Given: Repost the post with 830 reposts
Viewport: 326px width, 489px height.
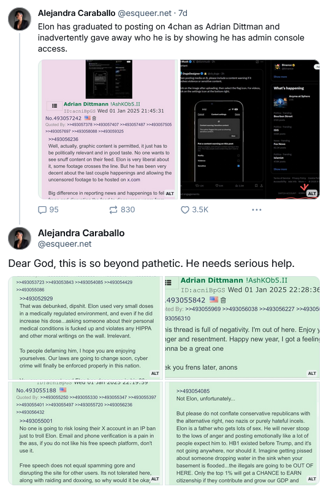Looking at the screenshot, I should [x=113, y=210].
